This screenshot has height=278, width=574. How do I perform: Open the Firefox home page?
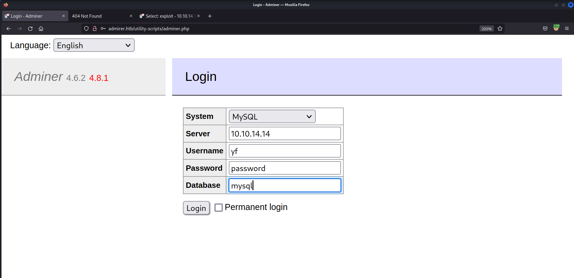point(41,28)
